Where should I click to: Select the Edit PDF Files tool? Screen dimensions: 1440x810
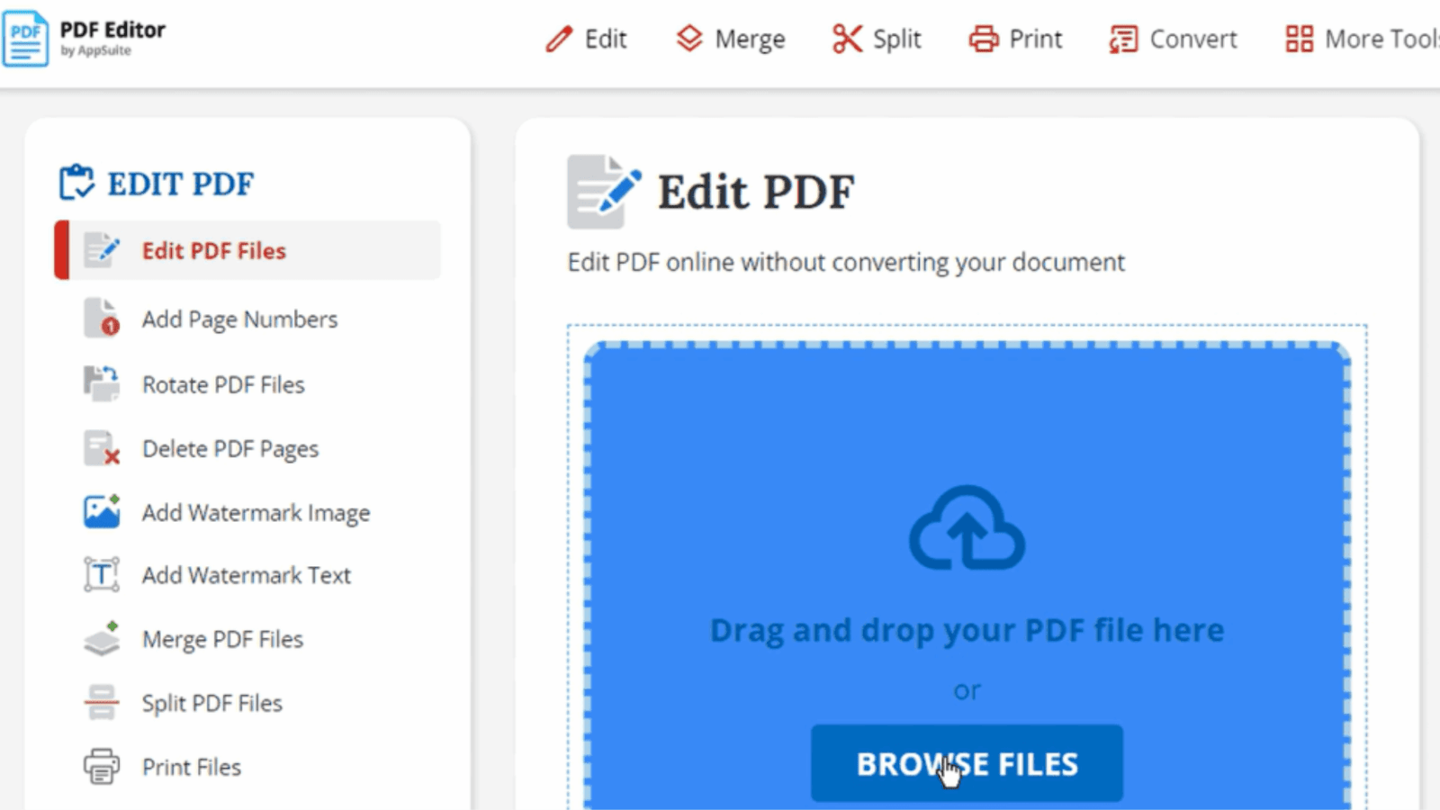click(213, 250)
